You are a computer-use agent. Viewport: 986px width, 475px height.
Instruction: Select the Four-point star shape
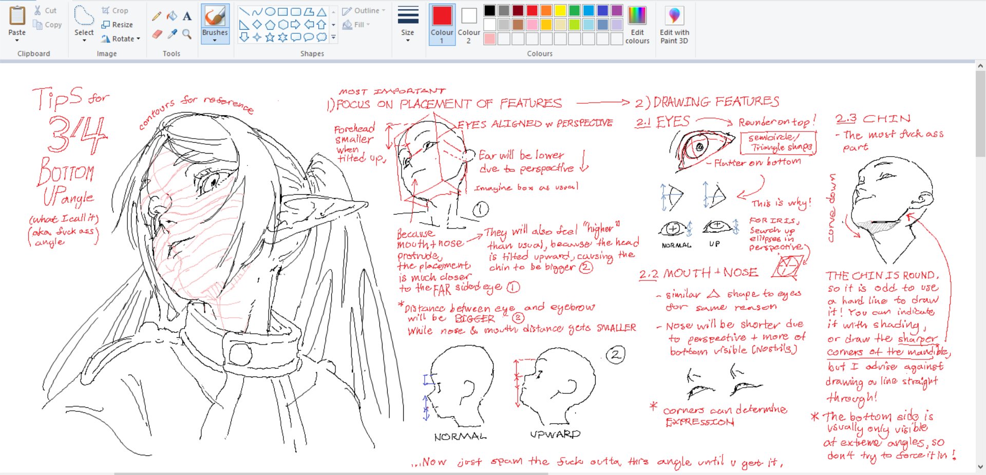coord(257,37)
